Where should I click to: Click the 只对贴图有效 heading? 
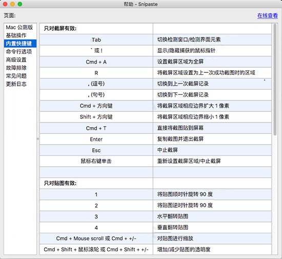[61, 183]
